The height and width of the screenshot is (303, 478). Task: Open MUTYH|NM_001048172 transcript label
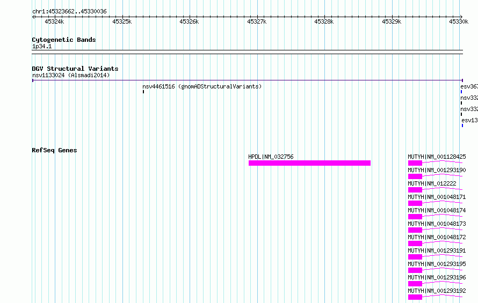[x=437, y=237]
